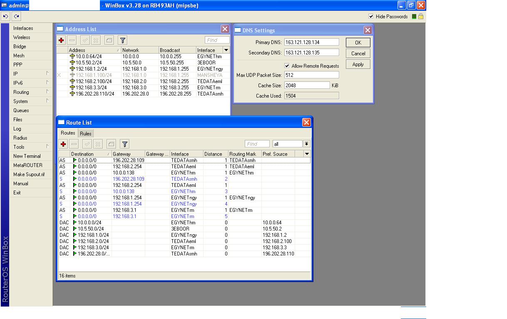Disable Allow Remote Requests checkbox
The width and height of the screenshot is (507, 319).
pyautogui.click(x=287, y=66)
